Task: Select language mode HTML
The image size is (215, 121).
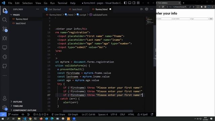Action: pyautogui.click(x=131, y=114)
